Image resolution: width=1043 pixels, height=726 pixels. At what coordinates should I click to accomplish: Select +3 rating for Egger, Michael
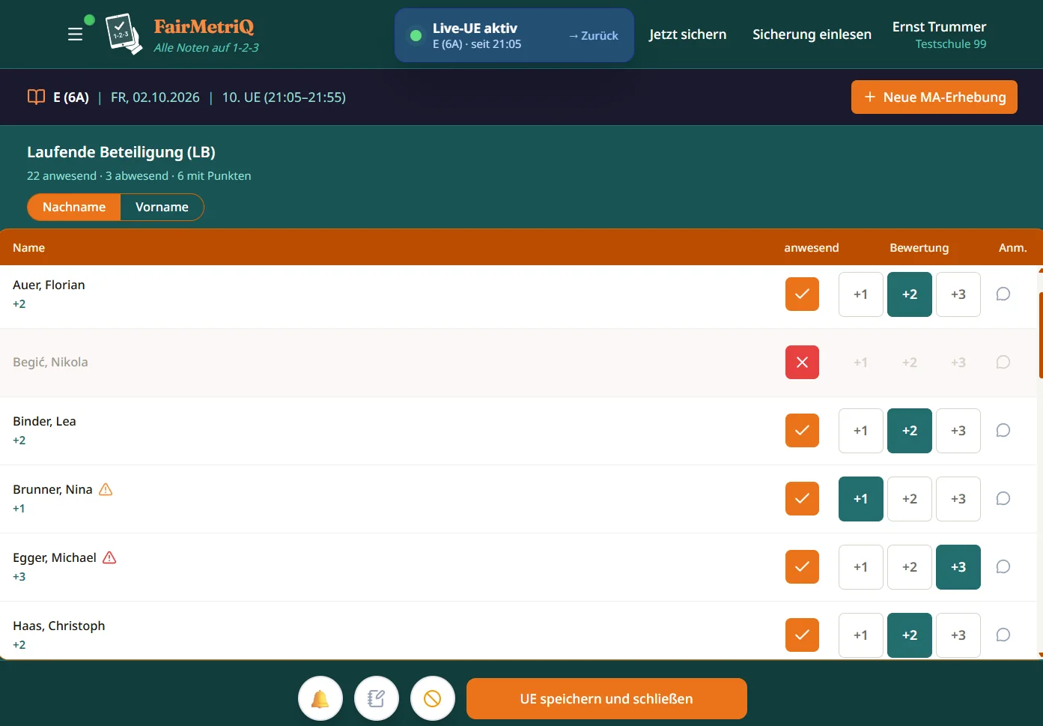point(958,566)
